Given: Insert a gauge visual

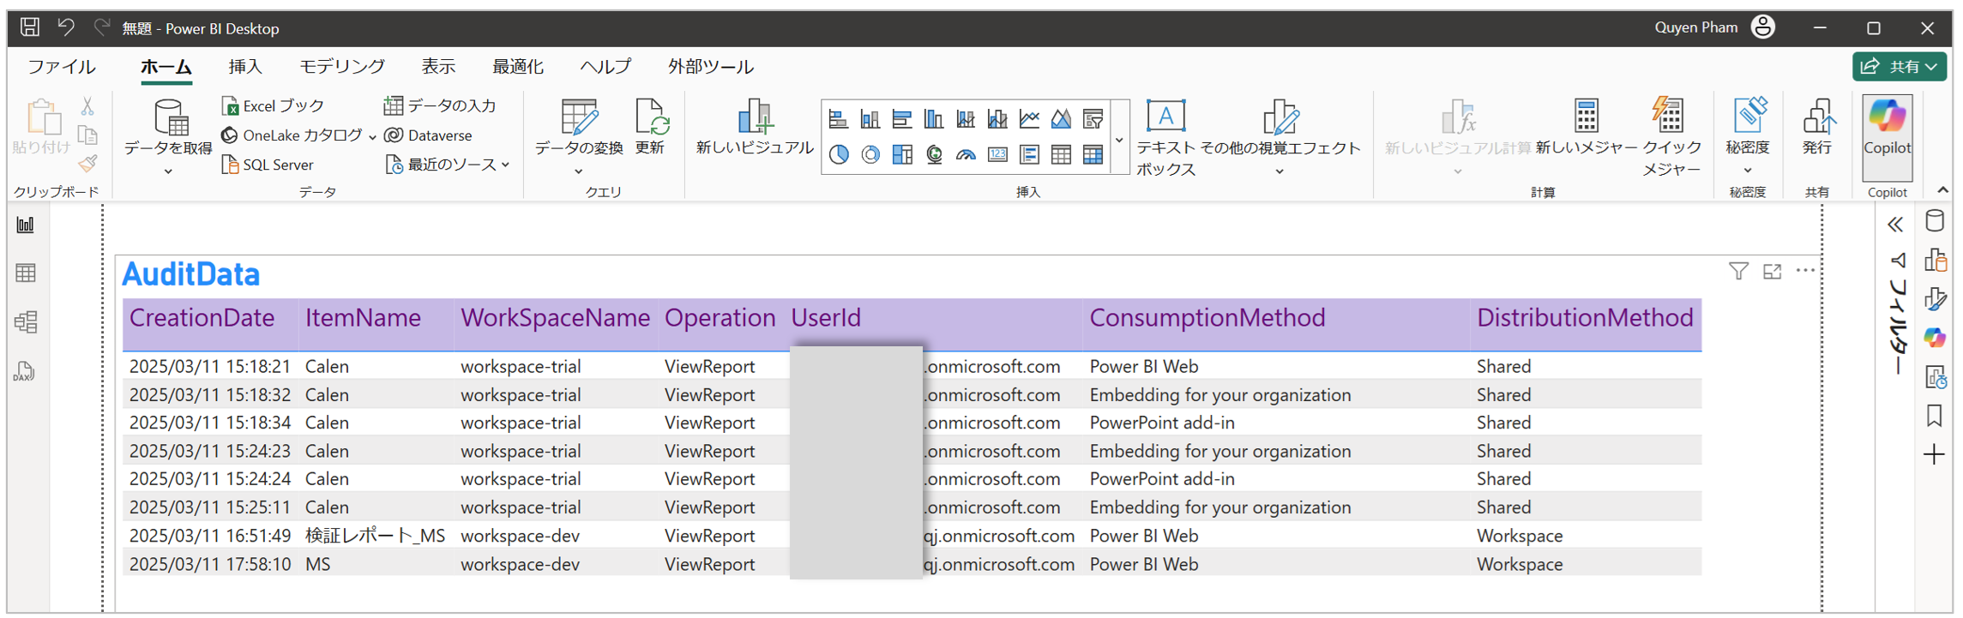Looking at the screenshot, I should 966,154.
